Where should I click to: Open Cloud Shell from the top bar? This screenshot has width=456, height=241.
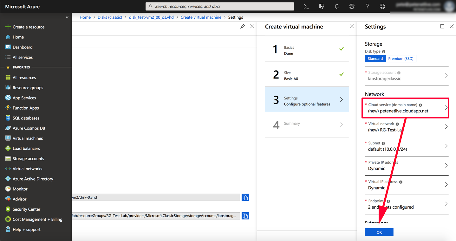(306, 6)
